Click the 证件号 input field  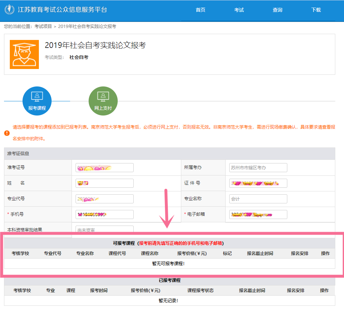[258, 183]
